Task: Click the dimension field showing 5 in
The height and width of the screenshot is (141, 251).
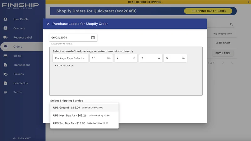Action: point(175,58)
